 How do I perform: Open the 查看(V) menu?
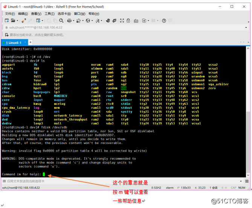(36, 14)
